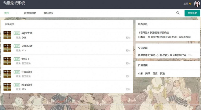Click the 版块列表 heading
Screen dimensions: 201x110
[x=10, y=24]
